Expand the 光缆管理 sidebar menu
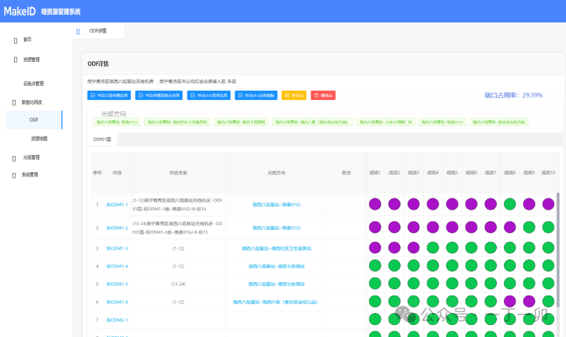Screen dimensions: 566x337 (x=32, y=158)
